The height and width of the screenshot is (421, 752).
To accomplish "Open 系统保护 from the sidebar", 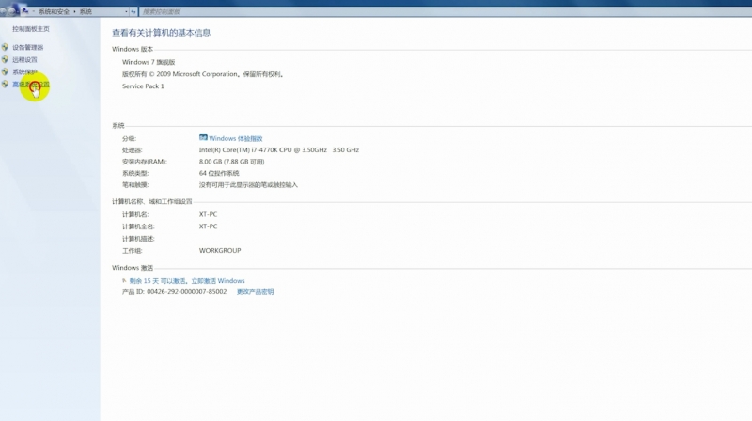I will click(x=24, y=72).
